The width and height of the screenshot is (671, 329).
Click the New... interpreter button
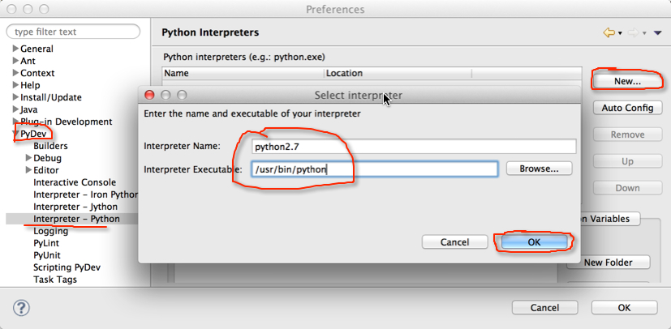[x=627, y=81]
